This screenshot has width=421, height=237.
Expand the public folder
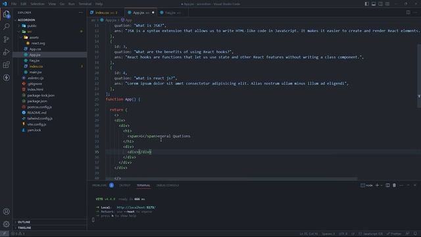(32, 26)
